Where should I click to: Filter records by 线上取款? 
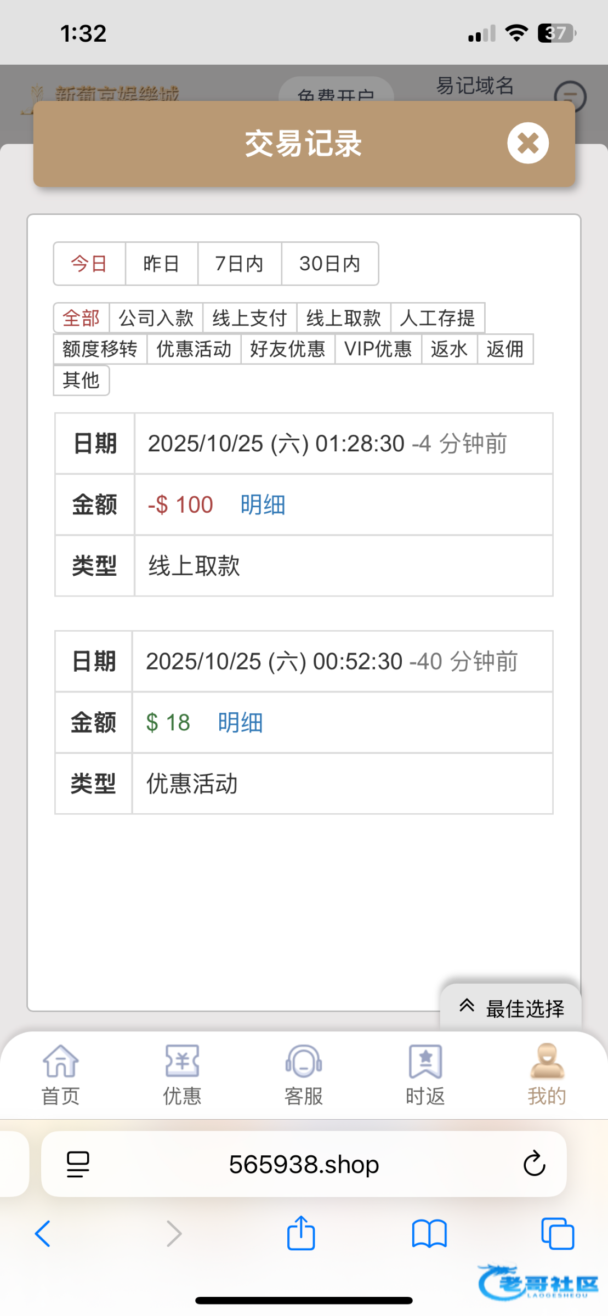click(x=343, y=318)
